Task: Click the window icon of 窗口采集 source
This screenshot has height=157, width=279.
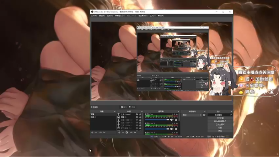Action: pyautogui.click(x=119, y=128)
